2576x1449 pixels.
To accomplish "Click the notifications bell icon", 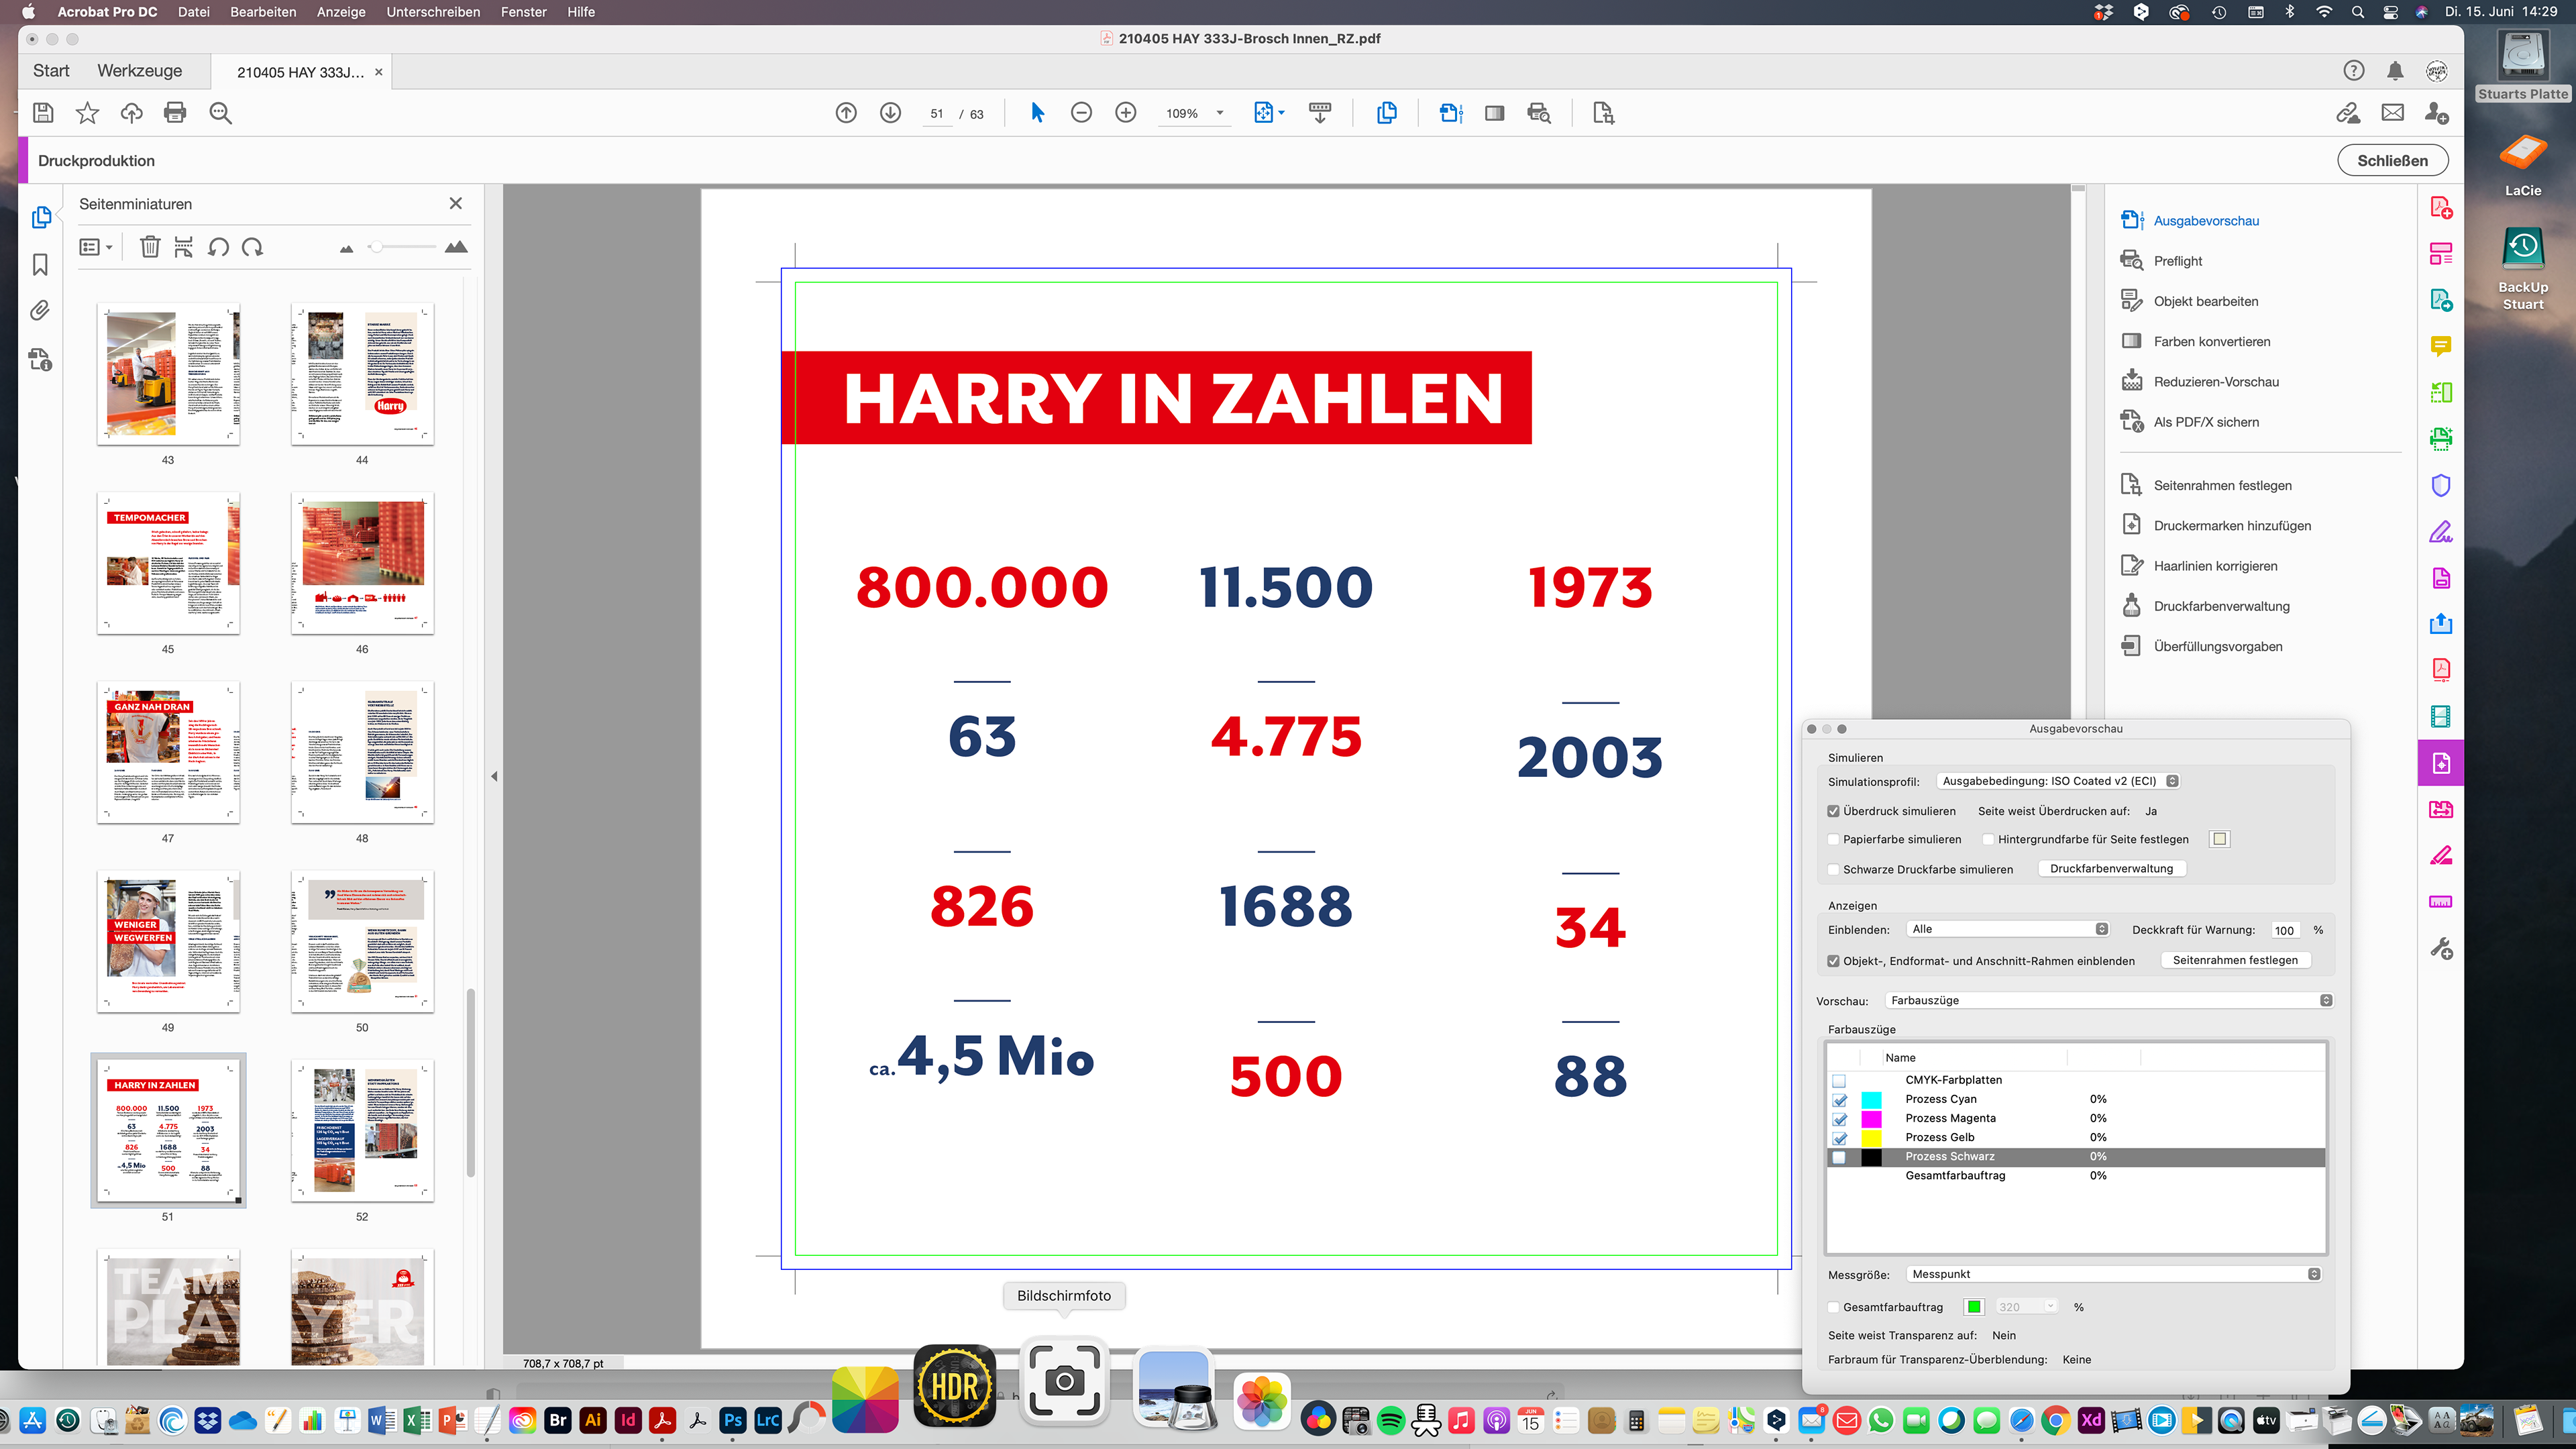I will tap(2395, 71).
